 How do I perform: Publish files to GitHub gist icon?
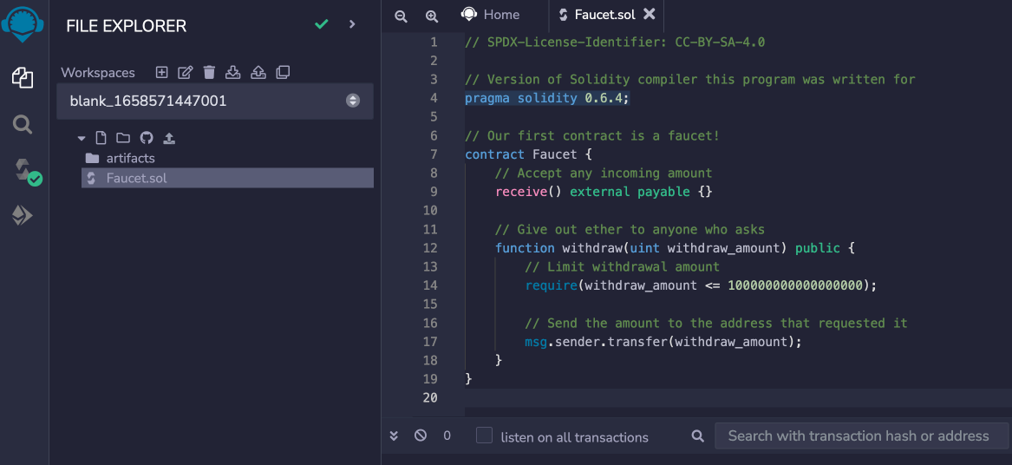coord(147,138)
